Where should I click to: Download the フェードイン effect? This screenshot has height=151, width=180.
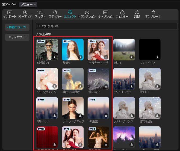point(157,57)
